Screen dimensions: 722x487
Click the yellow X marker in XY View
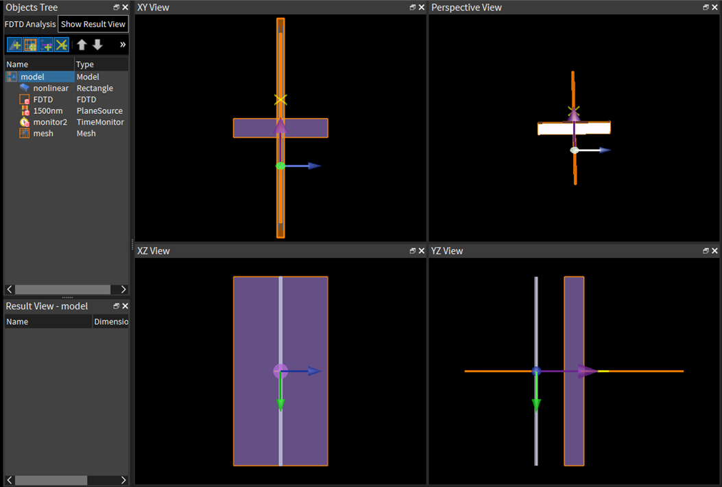point(280,99)
